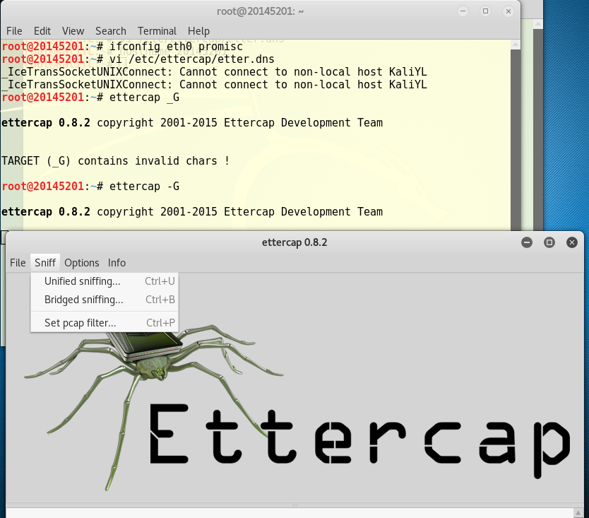Click the root@20145201 terminal title bar
589x518 pixels.
pyautogui.click(x=260, y=11)
